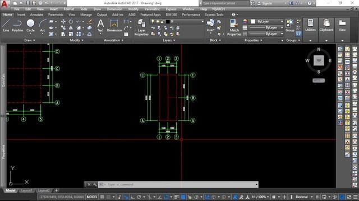Click the Group tool icon
Screen dimensions: 359x201
click(290, 26)
